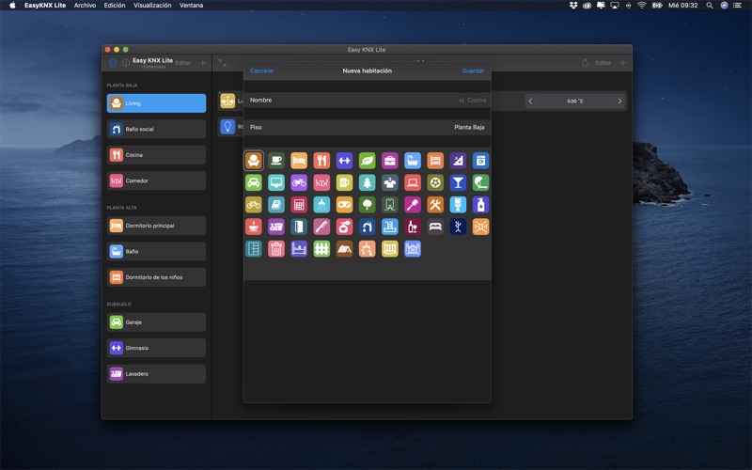The height and width of the screenshot is (470, 752).
Task: Choose the yellow baby crib icon
Action: pyautogui.click(x=390, y=249)
